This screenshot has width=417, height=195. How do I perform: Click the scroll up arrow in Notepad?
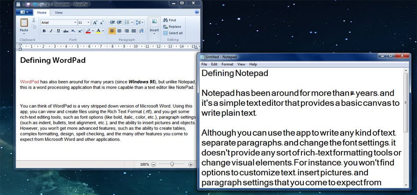[x=406, y=71]
